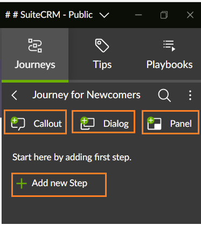
Task: Add a Dialog step via Dialog label
Action: coord(116,124)
